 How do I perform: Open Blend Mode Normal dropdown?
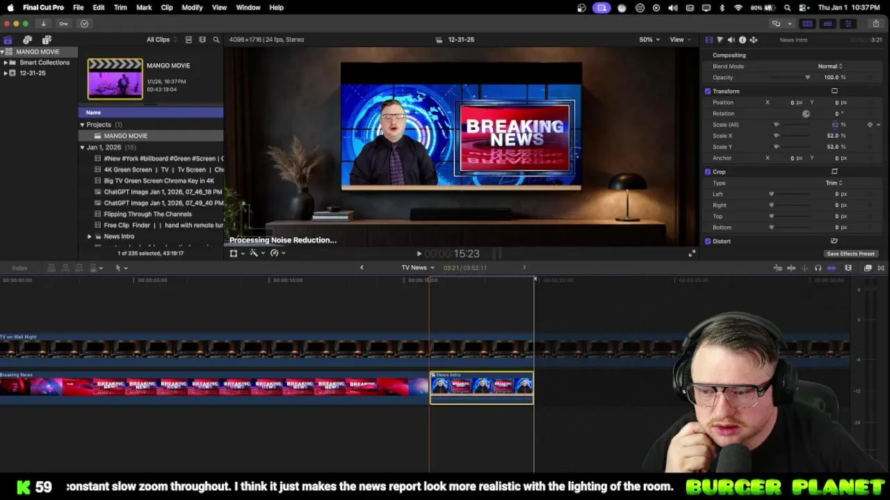(x=830, y=66)
